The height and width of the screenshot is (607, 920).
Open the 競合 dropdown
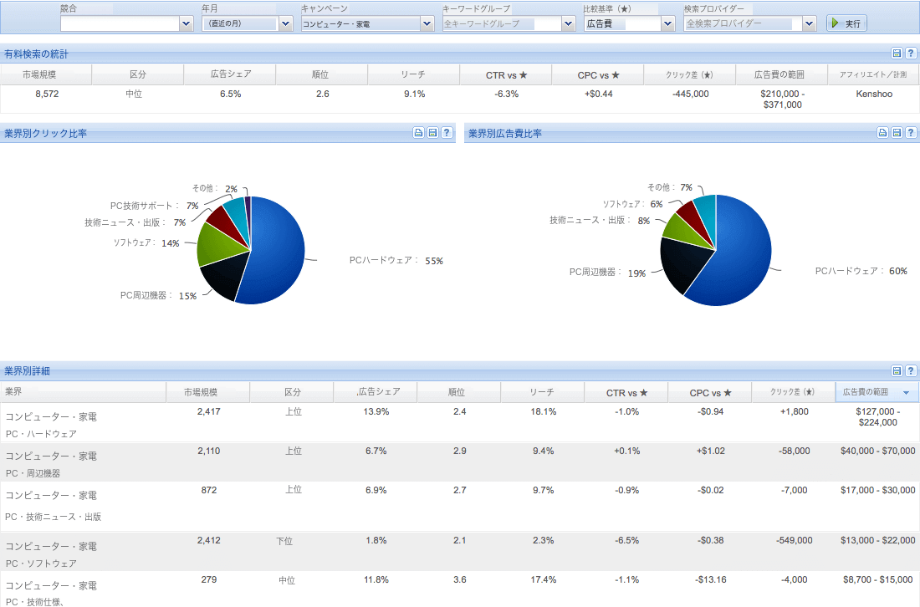(187, 24)
